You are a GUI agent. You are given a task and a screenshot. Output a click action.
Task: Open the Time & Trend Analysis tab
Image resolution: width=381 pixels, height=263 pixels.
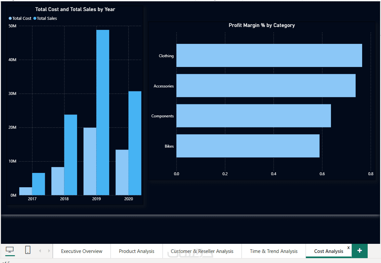(x=274, y=251)
